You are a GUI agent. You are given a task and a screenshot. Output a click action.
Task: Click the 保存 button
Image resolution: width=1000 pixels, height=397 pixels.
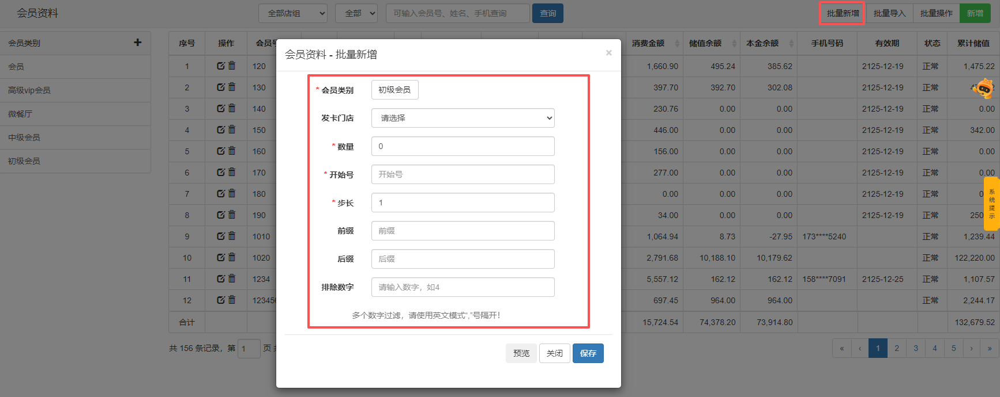[x=588, y=353]
